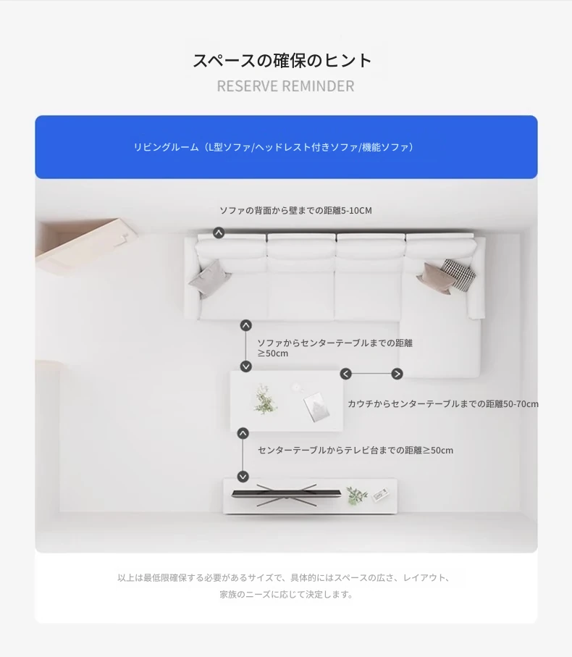
Task: Click the RESERVE REMINDER subtitle
Action: (x=285, y=86)
